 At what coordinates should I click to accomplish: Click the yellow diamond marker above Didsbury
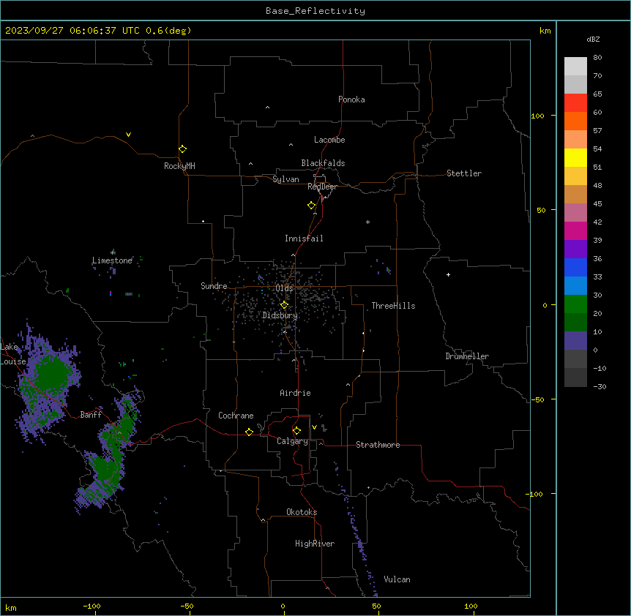(284, 305)
